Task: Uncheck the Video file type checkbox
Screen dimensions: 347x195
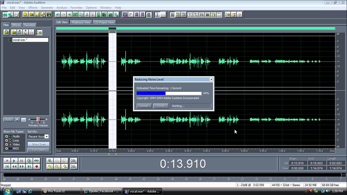Action: pos(7,145)
